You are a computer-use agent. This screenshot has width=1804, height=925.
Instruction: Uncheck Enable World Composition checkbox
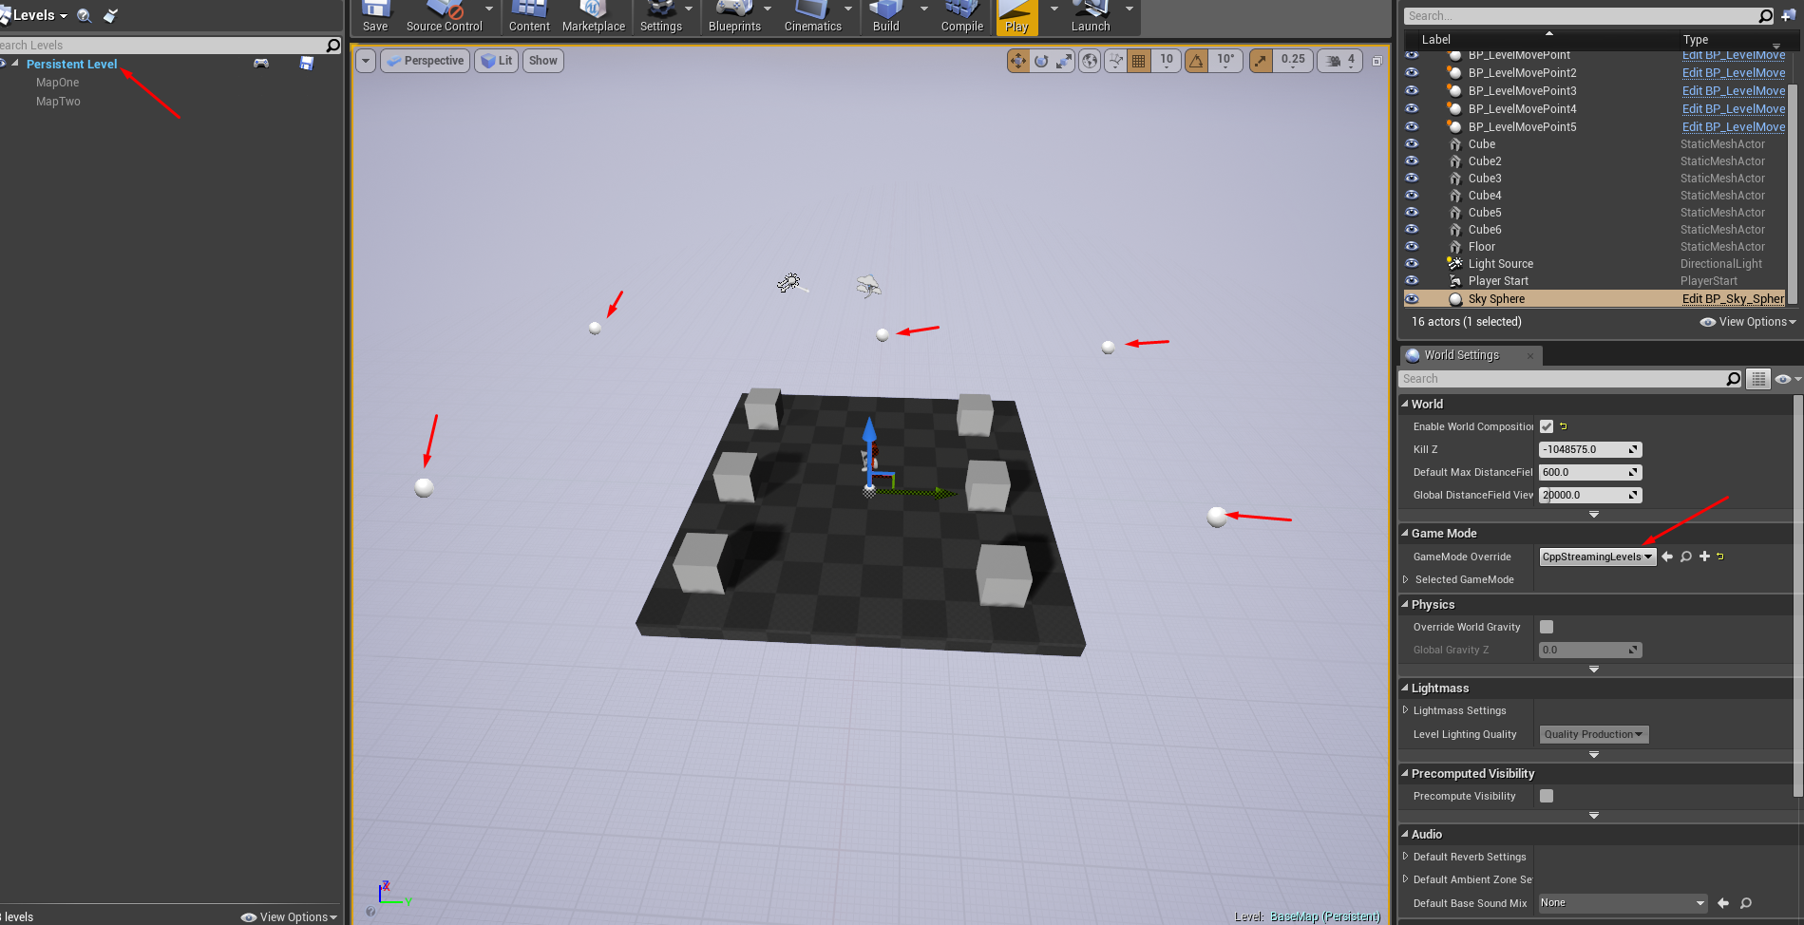[x=1547, y=426]
